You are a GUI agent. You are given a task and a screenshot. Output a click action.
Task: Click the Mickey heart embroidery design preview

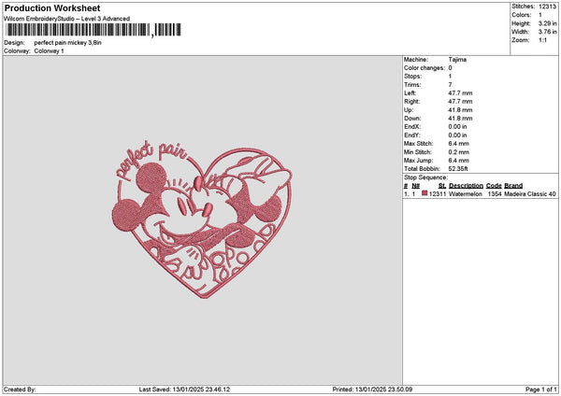tap(202, 220)
